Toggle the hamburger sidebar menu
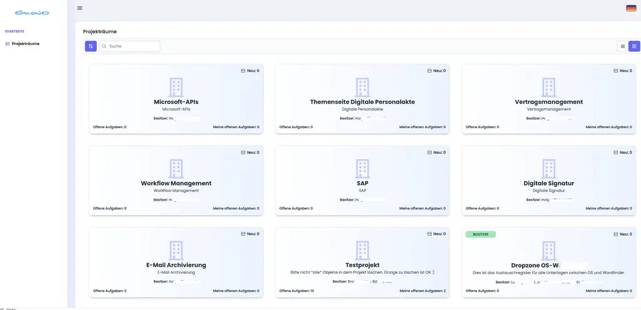Screen dimensions: 641x310 coord(79,7)
